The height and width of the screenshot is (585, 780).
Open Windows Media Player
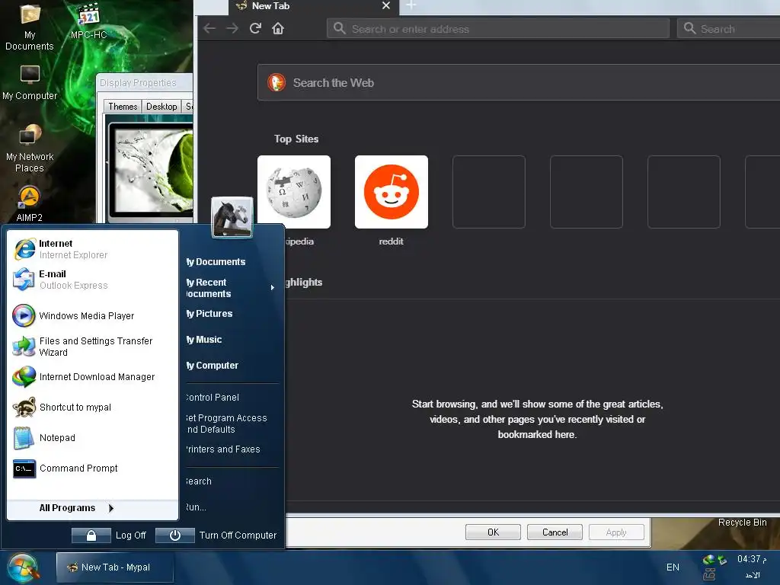coord(92,316)
